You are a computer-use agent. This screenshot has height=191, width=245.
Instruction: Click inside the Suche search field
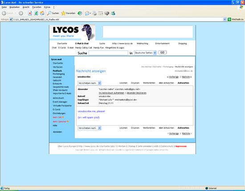(108, 53)
